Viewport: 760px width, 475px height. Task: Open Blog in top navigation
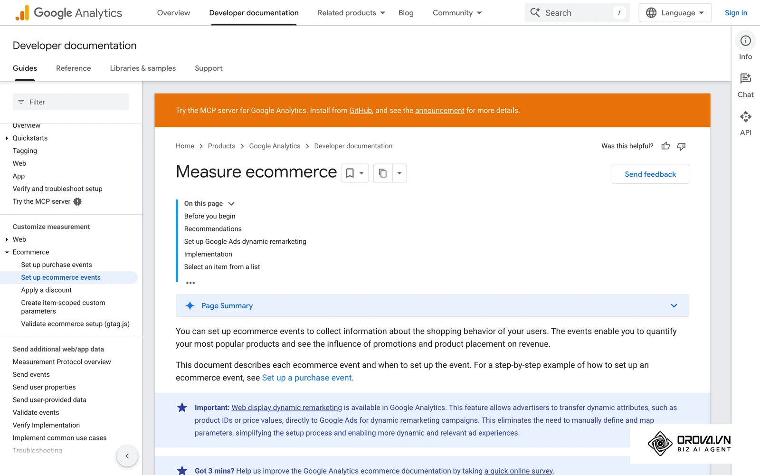pyautogui.click(x=406, y=13)
